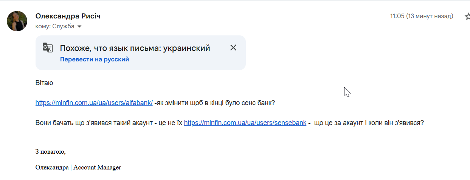Click 'Перевести на русский' translate link
The height and width of the screenshot is (180, 470).
coord(95,59)
